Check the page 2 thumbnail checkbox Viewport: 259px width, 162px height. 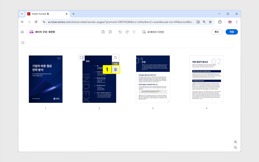81,57
